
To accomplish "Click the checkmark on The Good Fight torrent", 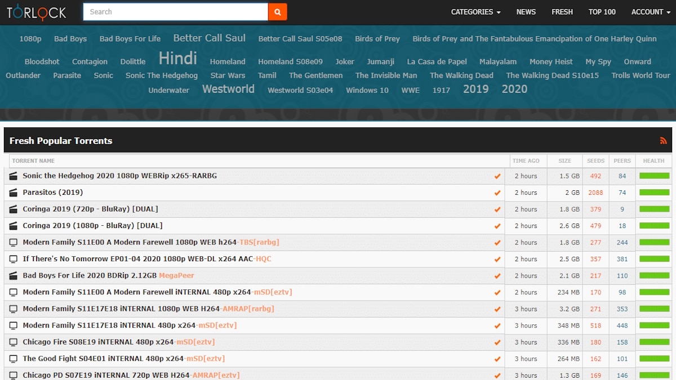I will coord(497,359).
